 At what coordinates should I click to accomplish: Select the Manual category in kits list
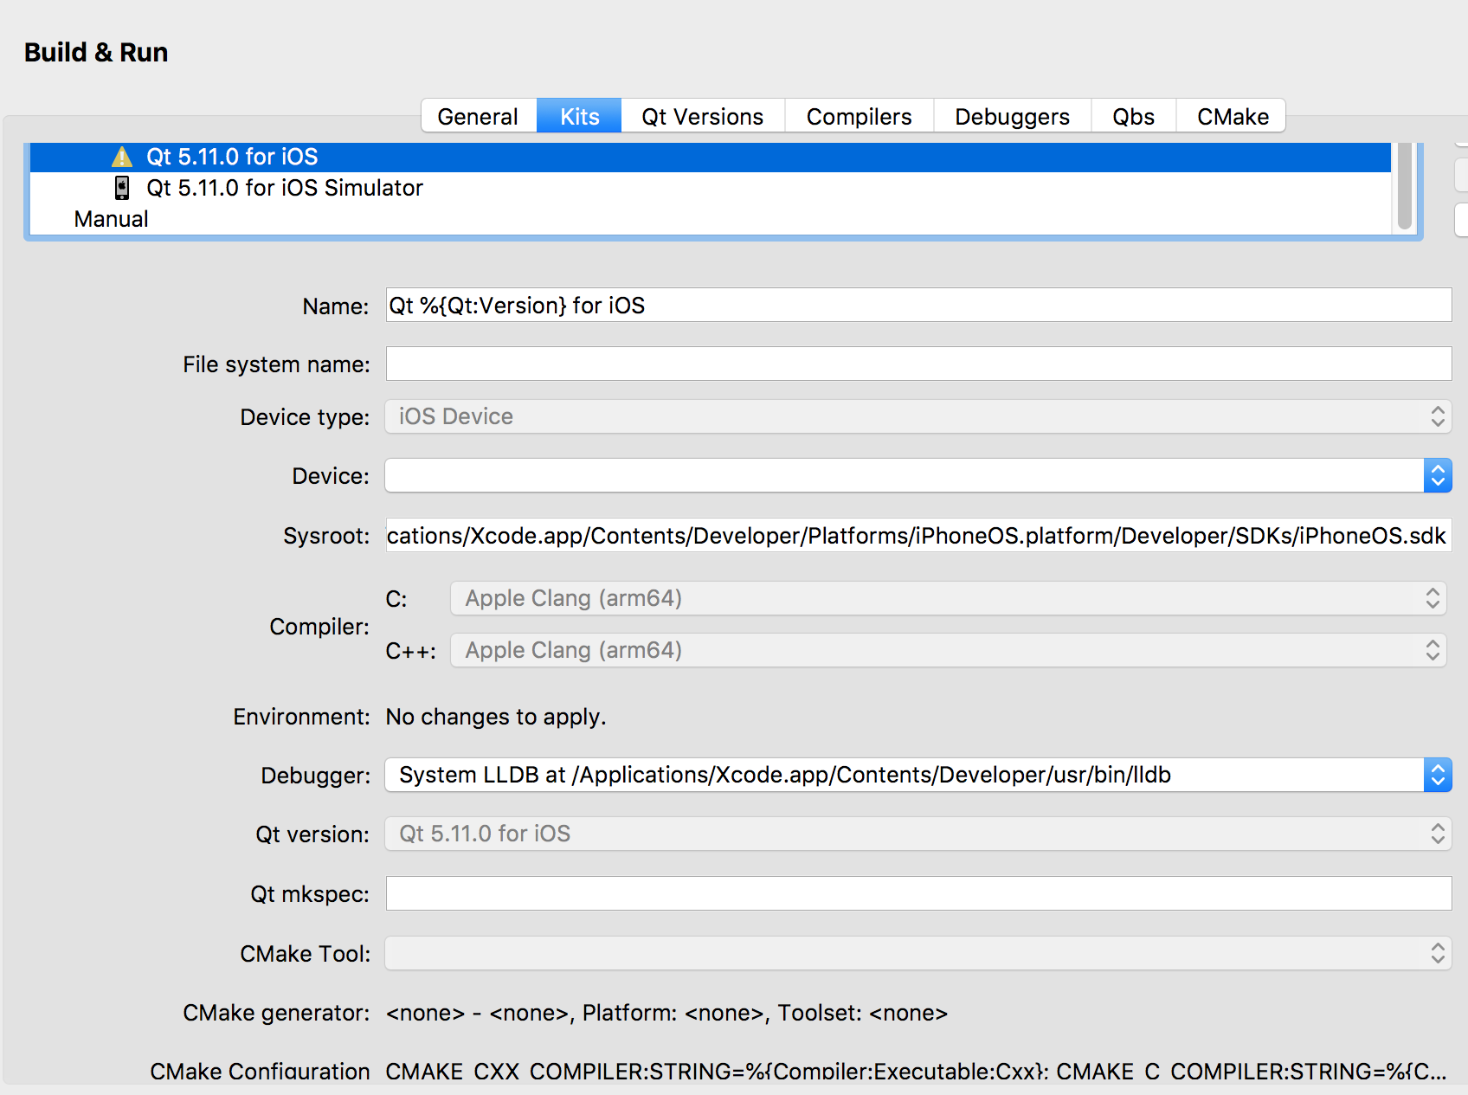(111, 219)
